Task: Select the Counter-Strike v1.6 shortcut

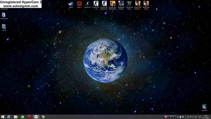Action: point(96,5)
